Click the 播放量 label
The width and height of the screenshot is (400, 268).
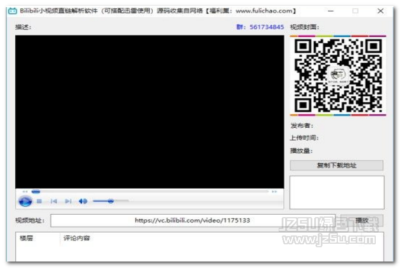tap(302, 151)
